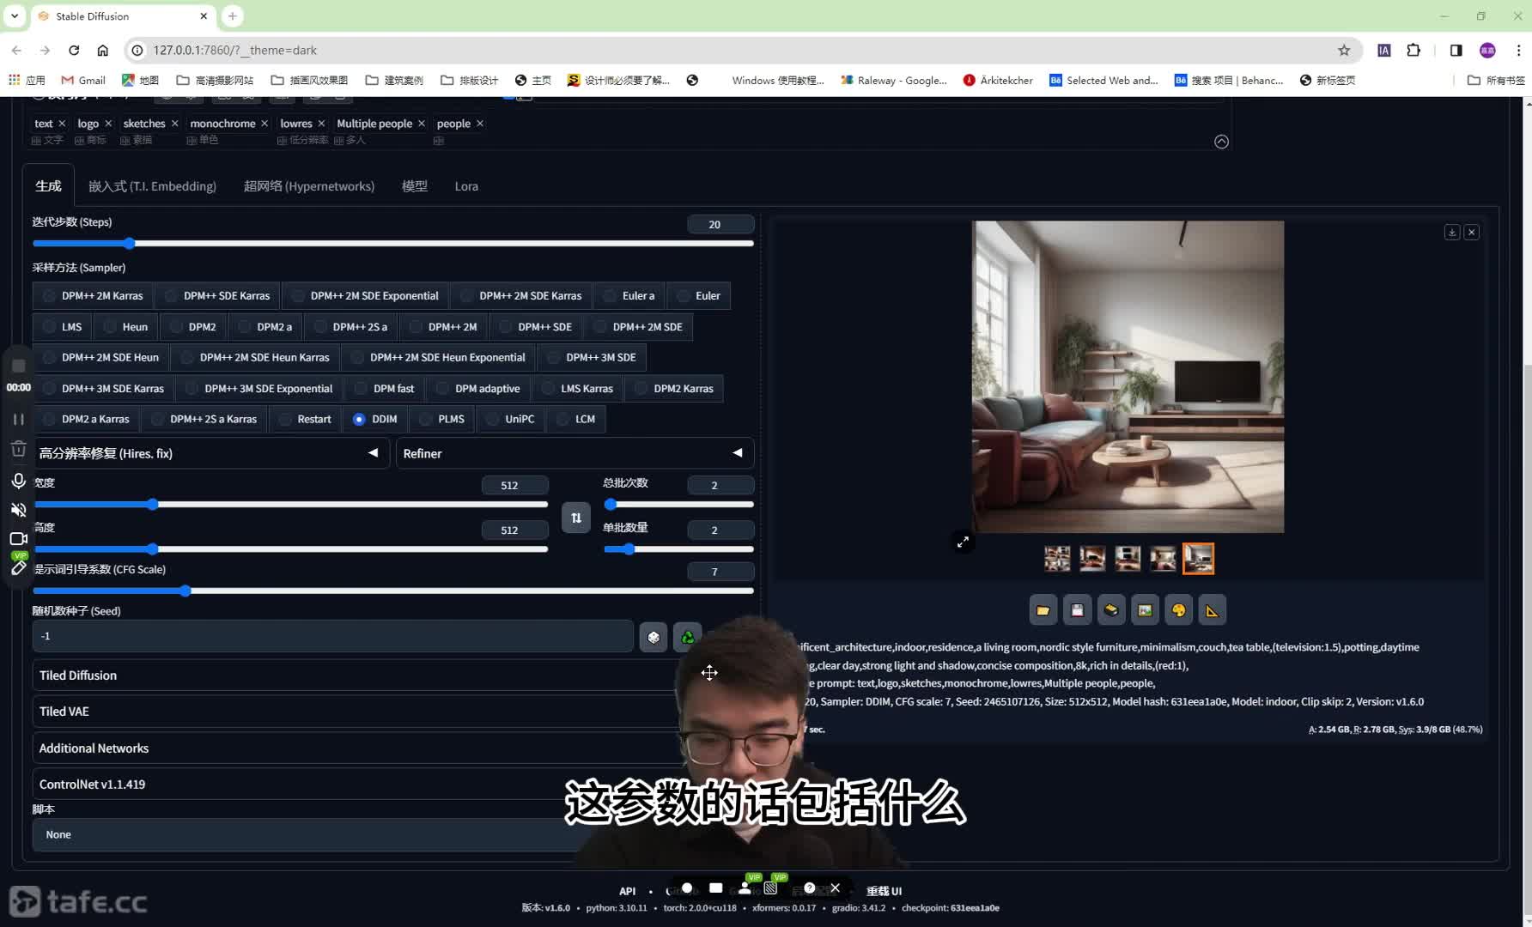Open the Hypernetworks tab
The width and height of the screenshot is (1532, 927).
[x=309, y=186]
